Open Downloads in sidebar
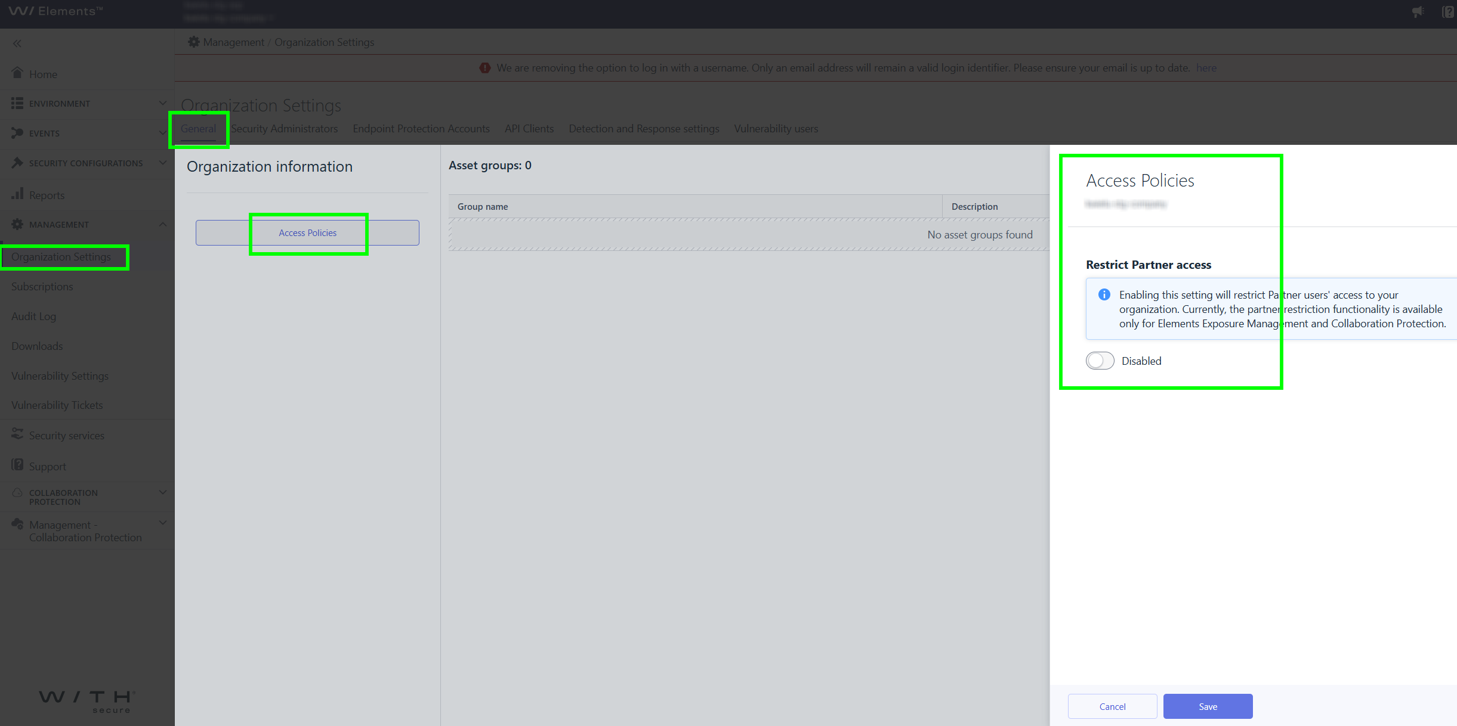The width and height of the screenshot is (1457, 726). click(x=37, y=346)
